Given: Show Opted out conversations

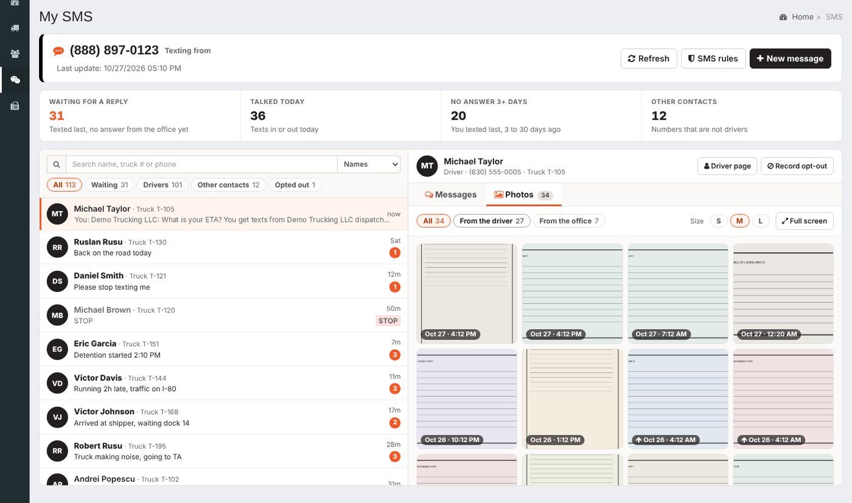Looking at the screenshot, I should tap(295, 185).
